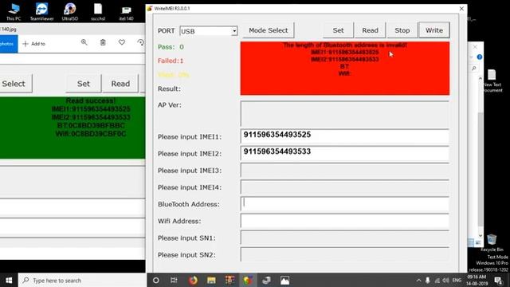Click the Read button in WriteIMEI
This screenshot has width=510, height=287.
pyautogui.click(x=370, y=30)
